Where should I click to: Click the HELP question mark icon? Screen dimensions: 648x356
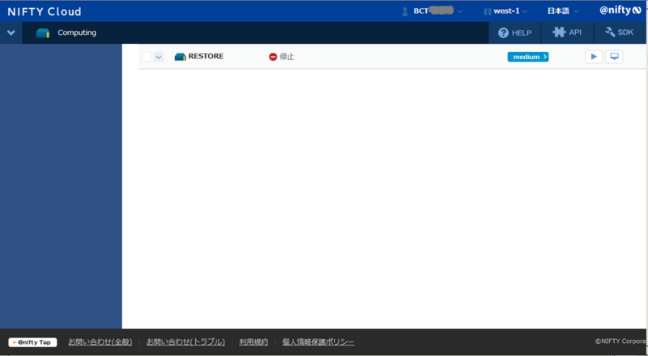(x=503, y=32)
